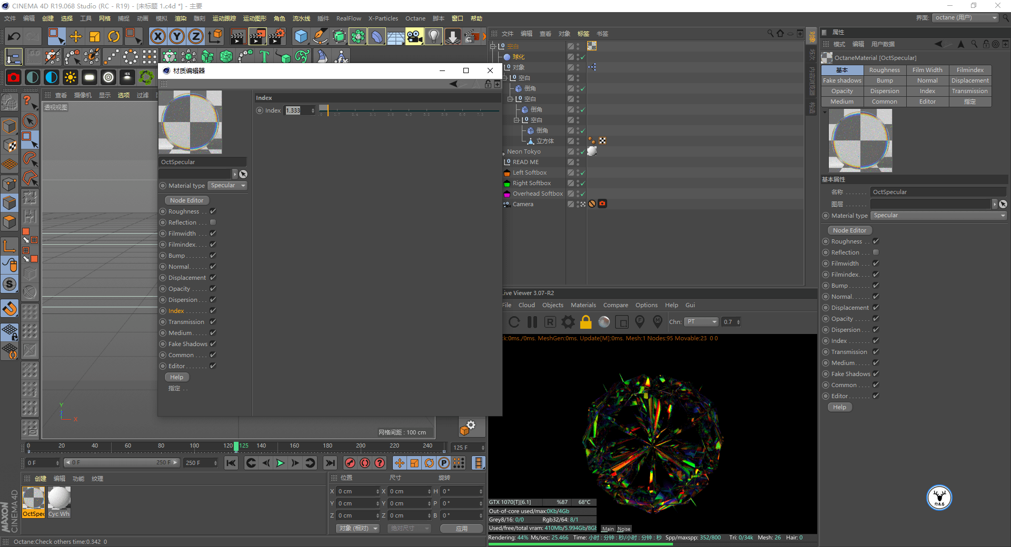Click the Cube primitive icon
The image size is (1011, 547).
[x=301, y=36]
